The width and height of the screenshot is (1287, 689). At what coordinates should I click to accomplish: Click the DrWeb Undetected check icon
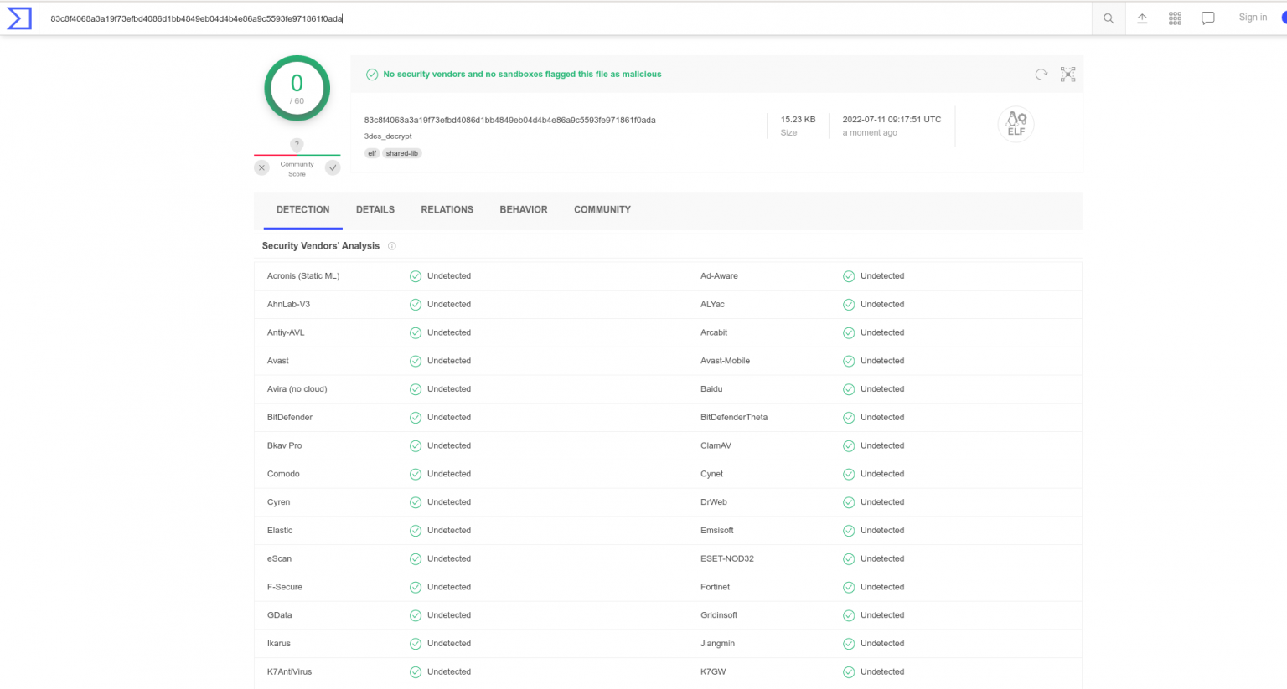click(x=849, y=502)
